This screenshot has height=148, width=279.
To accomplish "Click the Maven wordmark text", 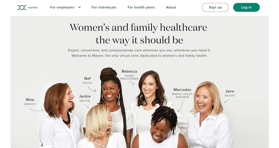I will click(x=33, y=8).
